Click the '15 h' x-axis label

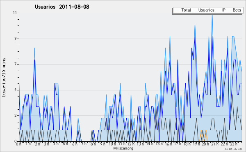[159, 144]
